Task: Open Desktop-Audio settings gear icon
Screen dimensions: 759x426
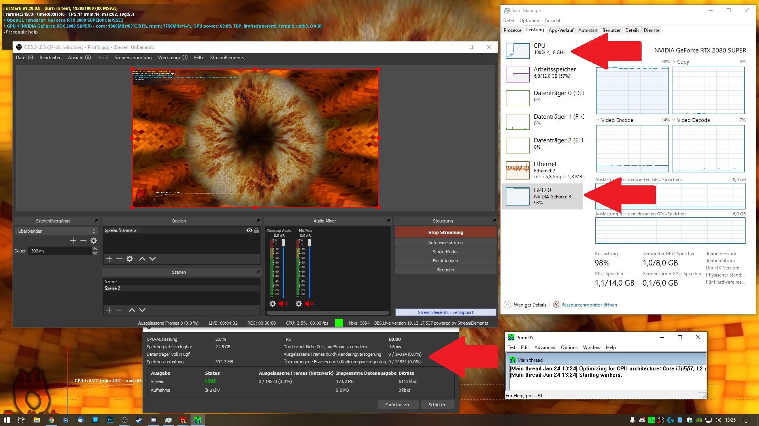Action: 273,304
